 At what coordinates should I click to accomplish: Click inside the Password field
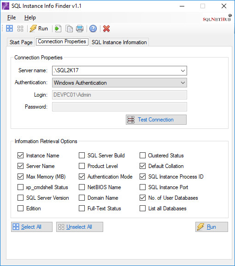(x=119, y=107)
